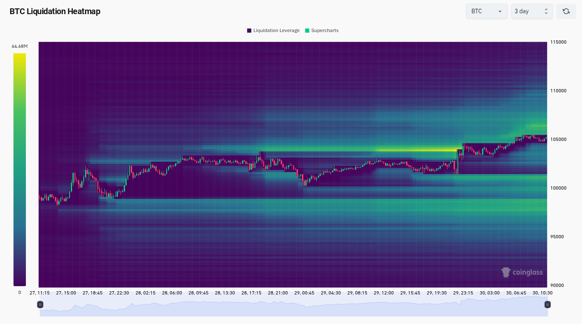Click the refresh icon button
Screen dimensions: 582x324
[x=566, y=11]
